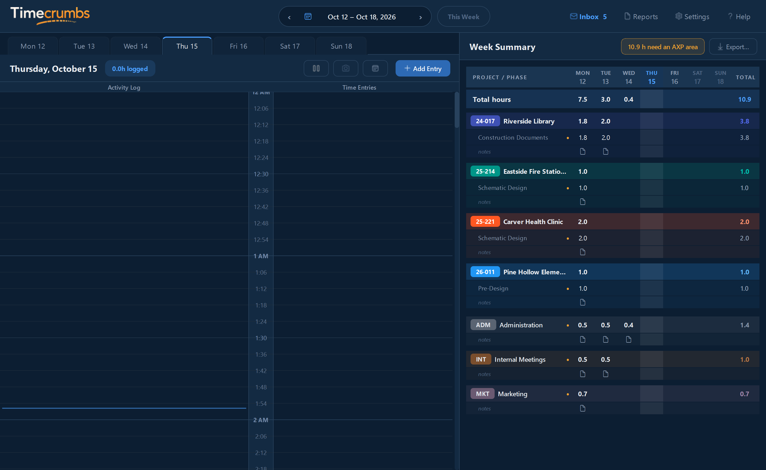
Task: Switch to the Mon 12 tab
Action: pyautogui.click(x=33, y=46)
